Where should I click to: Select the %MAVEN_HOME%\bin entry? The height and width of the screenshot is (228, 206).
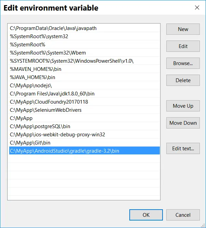(85, 69)
